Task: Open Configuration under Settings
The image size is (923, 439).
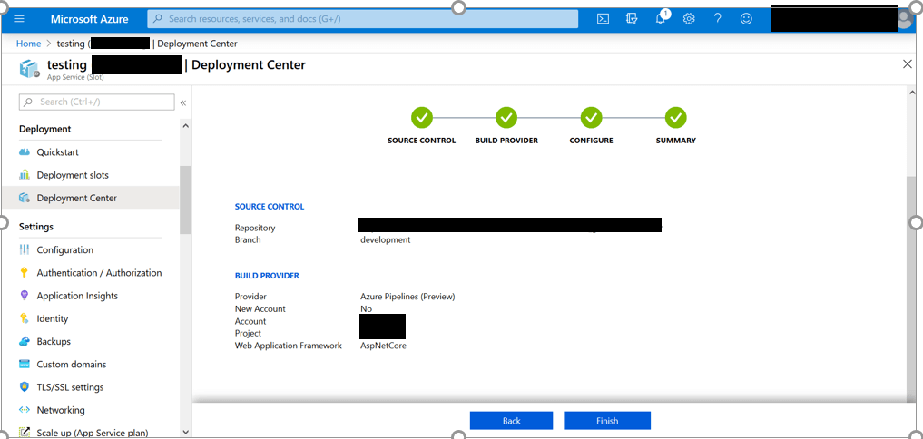Action: click(x=64, y=250)
